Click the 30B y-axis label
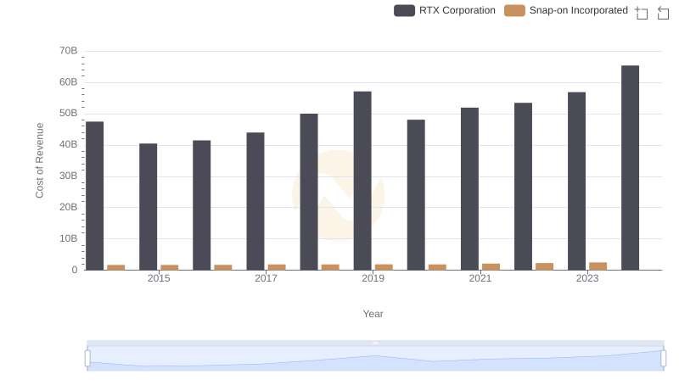 69,176
